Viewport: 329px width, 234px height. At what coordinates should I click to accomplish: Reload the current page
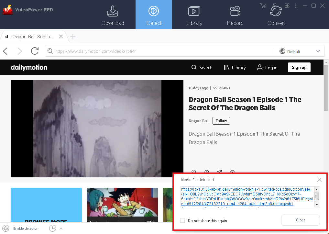pyautogui.click(x=35, y=51)
